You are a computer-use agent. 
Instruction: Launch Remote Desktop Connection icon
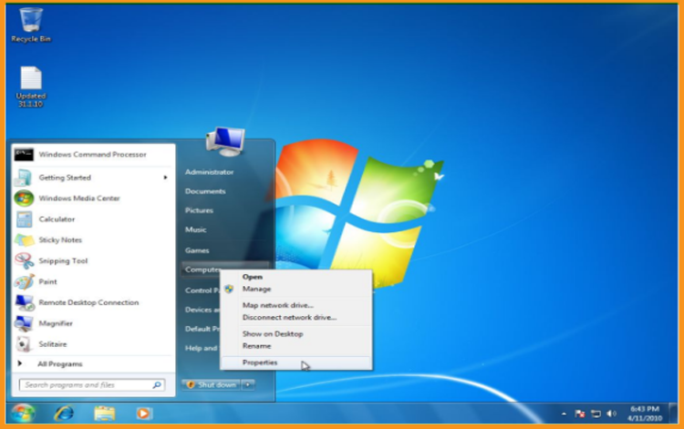pos(24,302)
